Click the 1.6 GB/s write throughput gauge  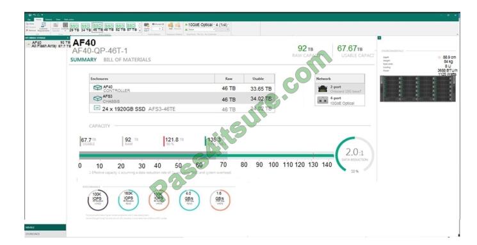pyautogui.click(x=220, y=200)
